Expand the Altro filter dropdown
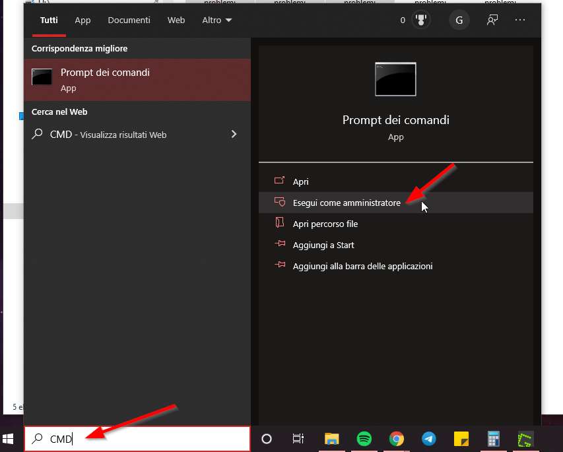The image size is (563, 452). point(217,20)
